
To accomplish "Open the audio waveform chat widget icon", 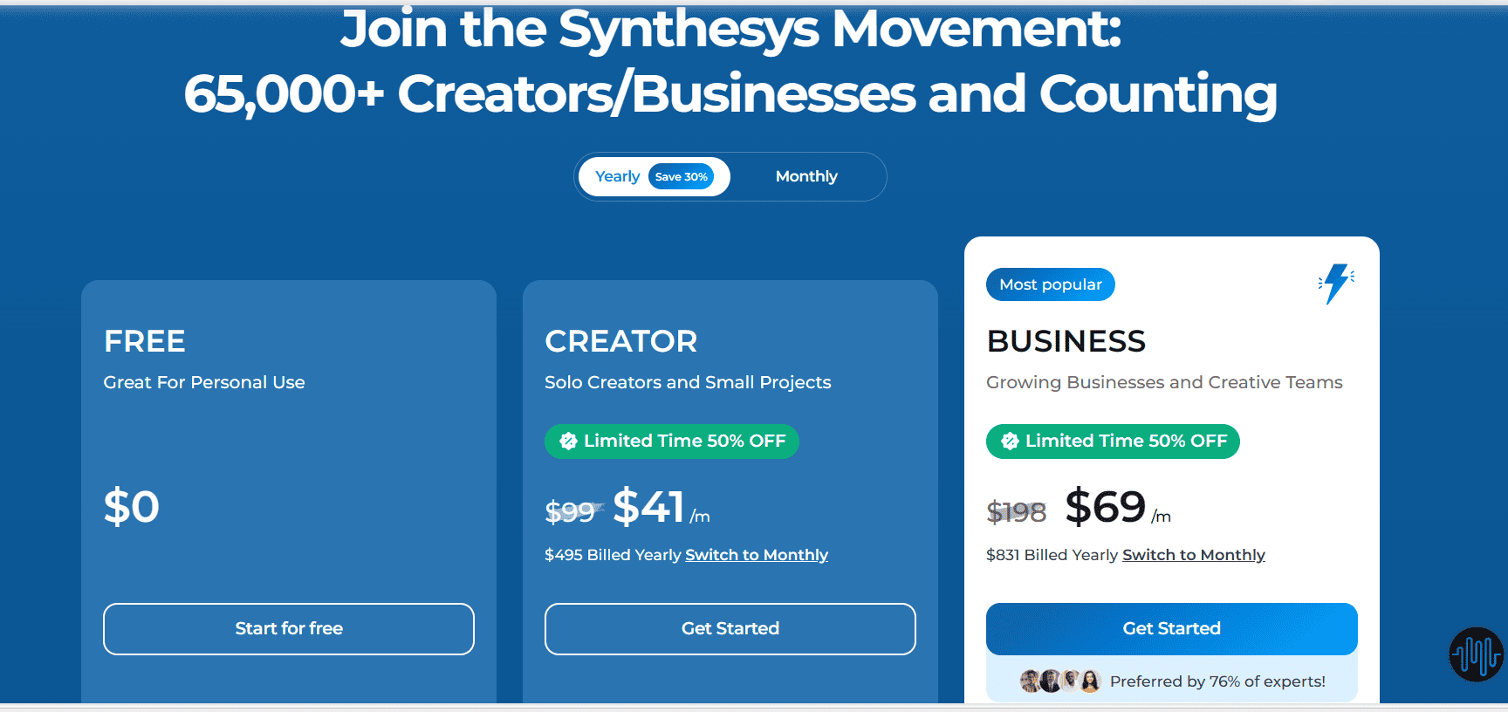I will click(1477, 654).
